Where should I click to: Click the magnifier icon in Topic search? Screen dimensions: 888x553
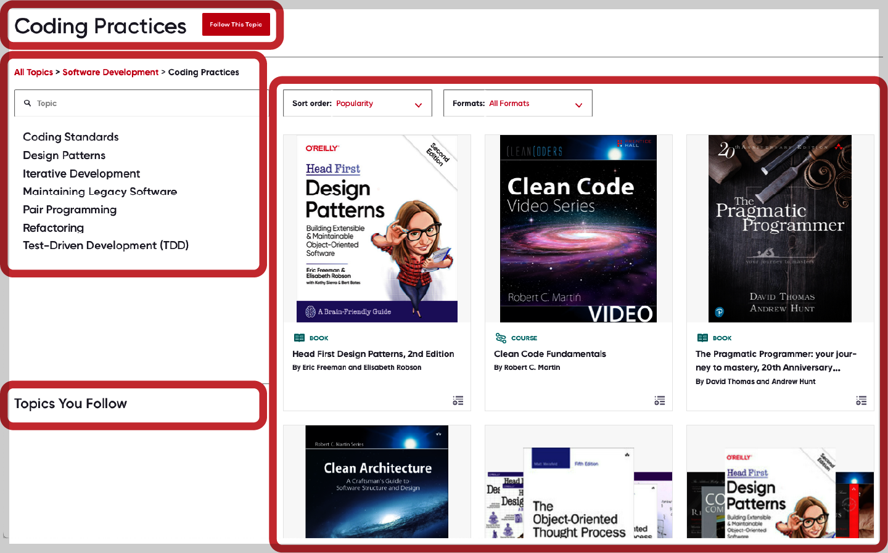coord(27,103)
